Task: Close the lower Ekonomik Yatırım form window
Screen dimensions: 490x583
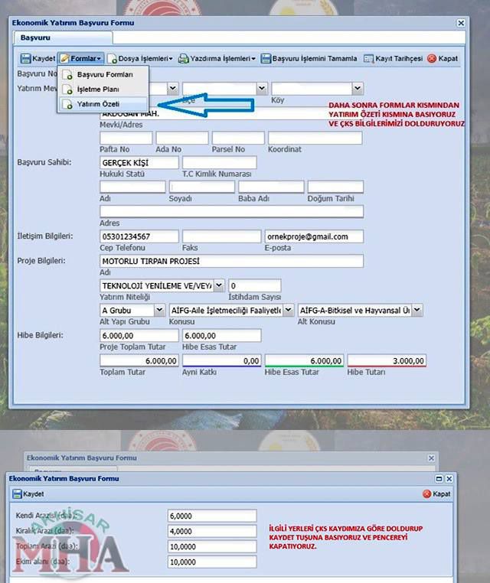Action: 449,479
